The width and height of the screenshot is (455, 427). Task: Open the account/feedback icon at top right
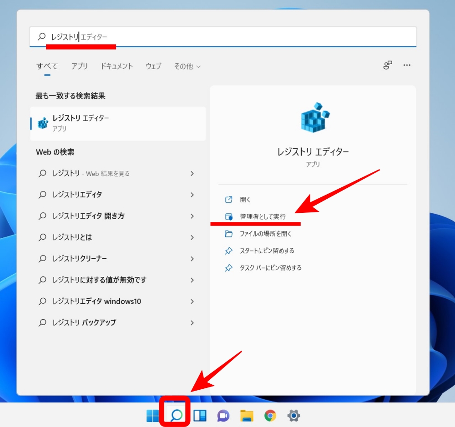tap(388, 65)
